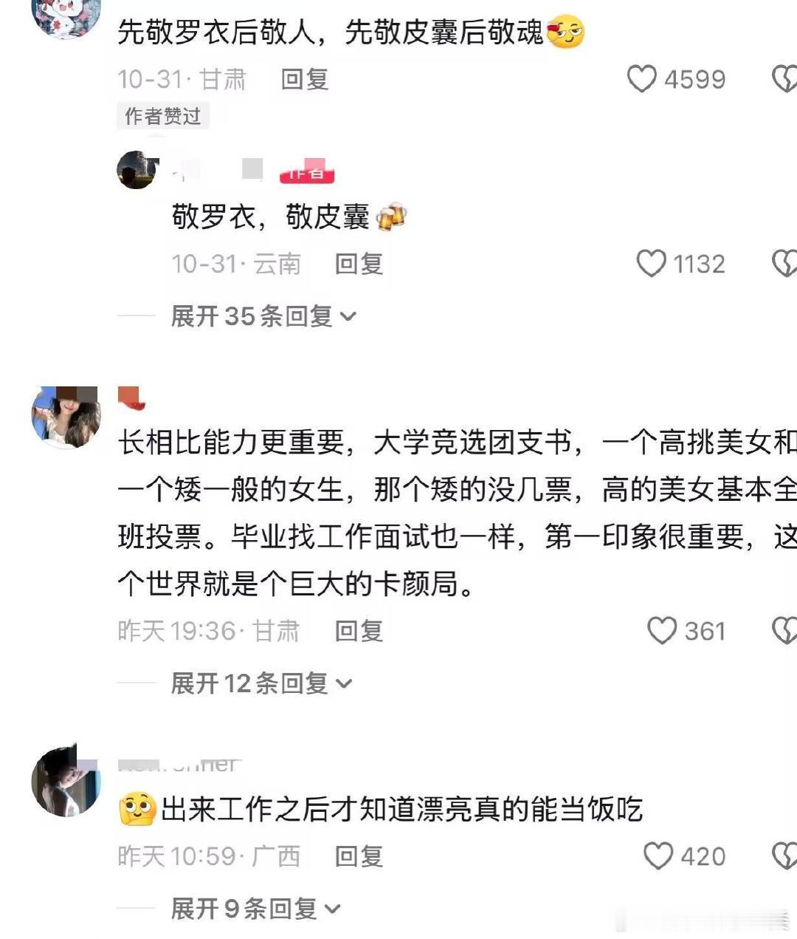Expand the 35 replies thread
Image resolution: width=797 pixels, height=939 pixels.
coord(263,316)
